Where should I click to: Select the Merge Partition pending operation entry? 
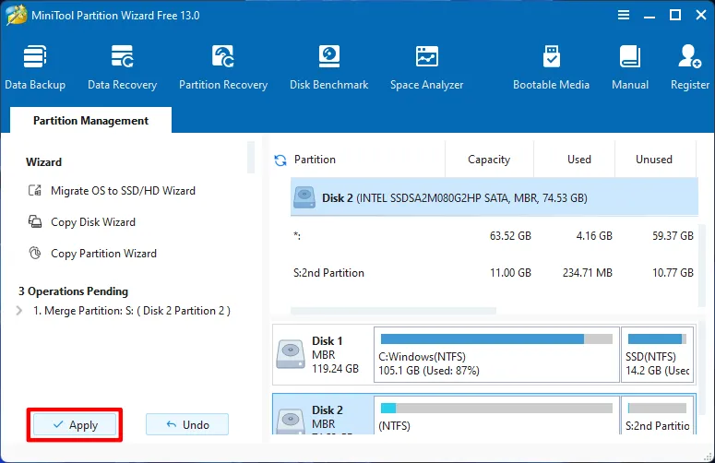click(132, 311)
